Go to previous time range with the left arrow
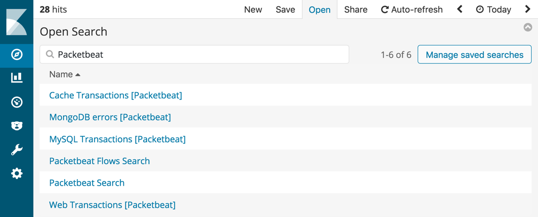Image resolution: width=538 pixels, height=217 pixels. [460, 9]
